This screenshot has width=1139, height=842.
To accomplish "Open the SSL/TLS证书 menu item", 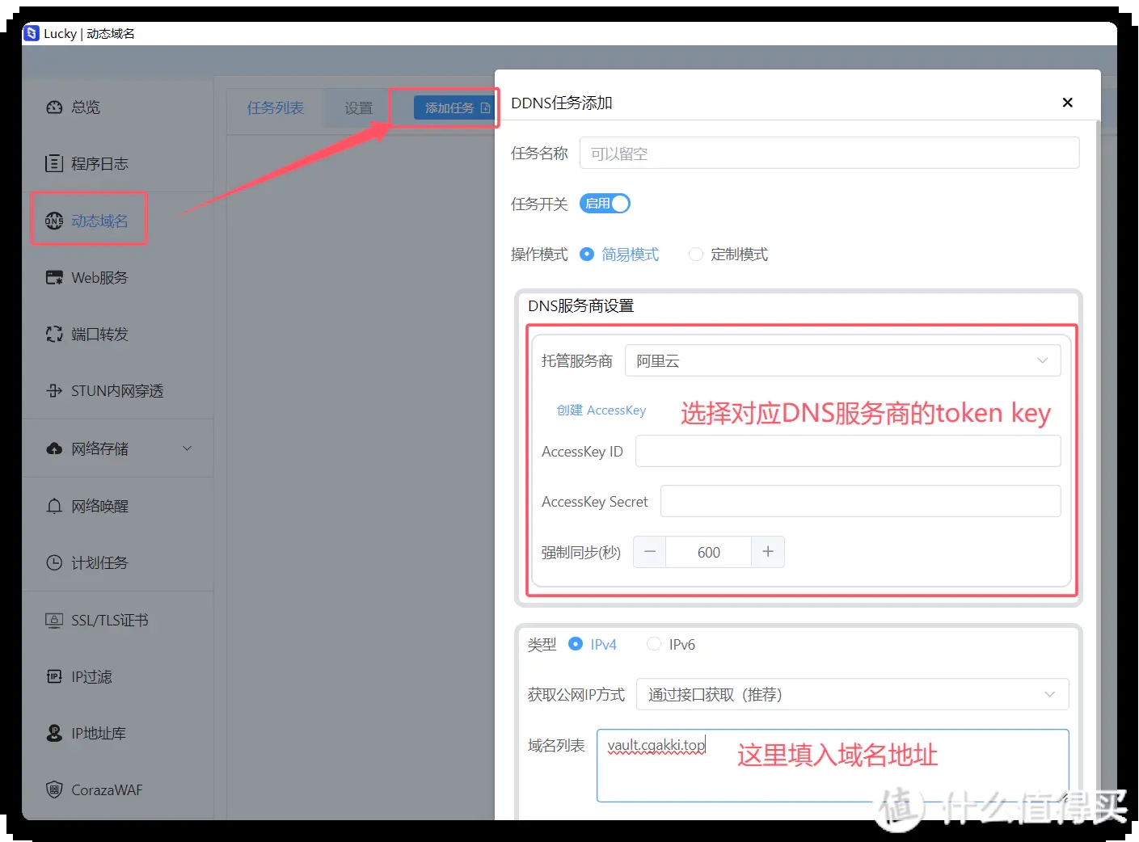I will pyautogui.click(x=118, y=621).
